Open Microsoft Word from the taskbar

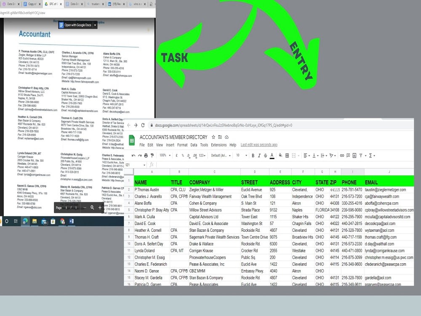(x=72, y=221)
